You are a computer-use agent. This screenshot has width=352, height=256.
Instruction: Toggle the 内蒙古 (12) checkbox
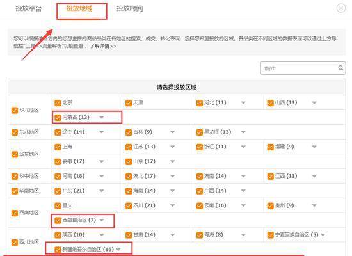tap(58, 118)
